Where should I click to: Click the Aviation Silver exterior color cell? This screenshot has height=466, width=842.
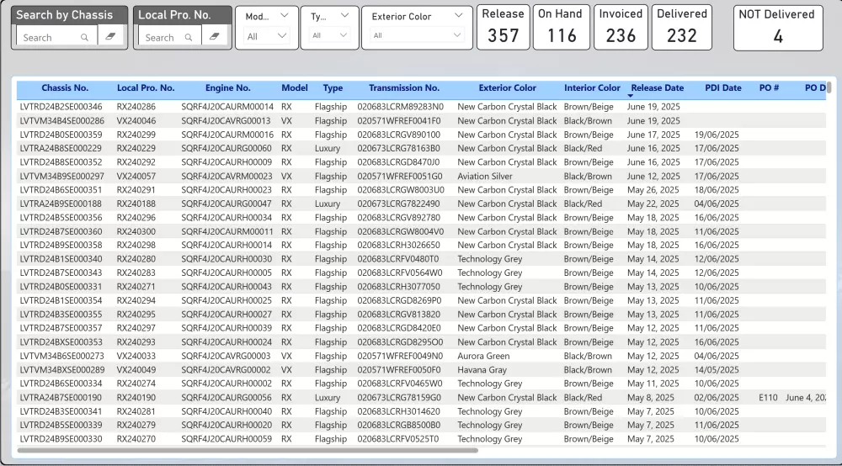pyautogui.click(x=485, y=176)
